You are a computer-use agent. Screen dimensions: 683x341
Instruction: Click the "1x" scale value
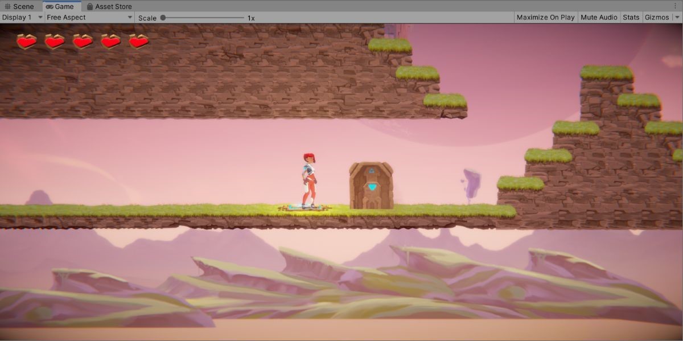click(x=251, y=18)
